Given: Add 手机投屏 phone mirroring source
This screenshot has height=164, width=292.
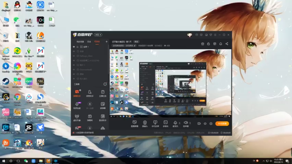Looking at the screenshot, I should (155, 124).
